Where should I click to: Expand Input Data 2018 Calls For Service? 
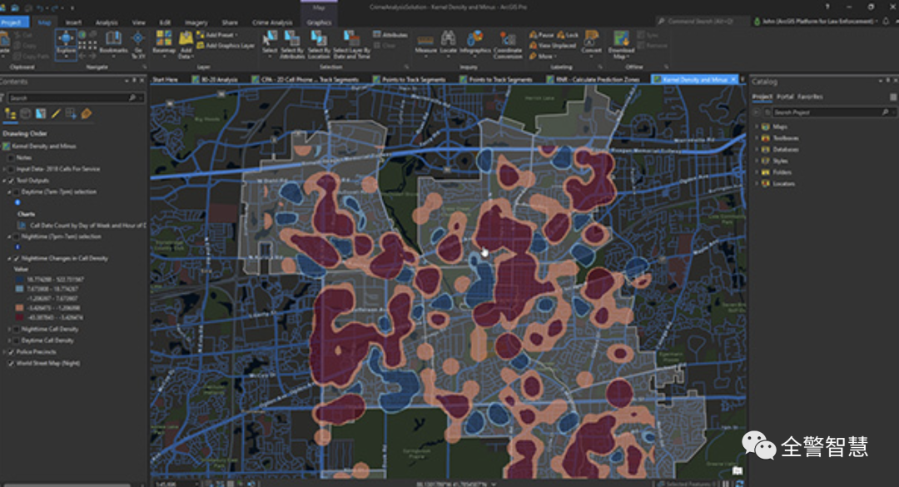(4, 169)
